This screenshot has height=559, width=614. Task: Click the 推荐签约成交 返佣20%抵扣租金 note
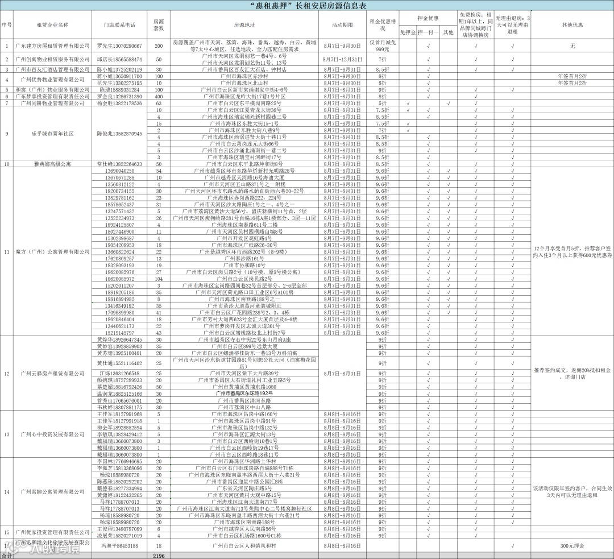(572, 373)
